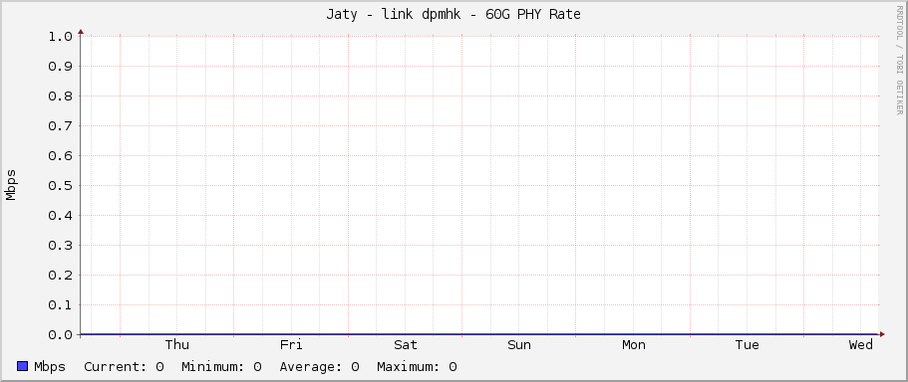Screen dimensions: 908x382
Task: Click the 'Wed' x-axis day label
Action: (x=861, y=345)
